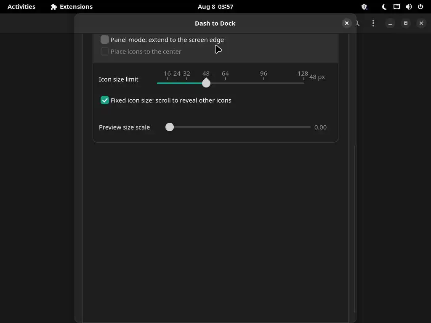Image resolution: width=431 pixels, height=323 pixels.
Task: Click the Dash to Dock title text
Action: tap(215, 24)
